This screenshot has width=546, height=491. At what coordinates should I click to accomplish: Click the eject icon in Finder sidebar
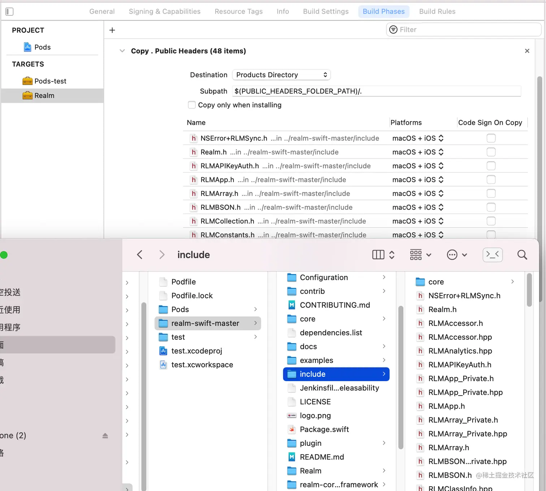[105, 436]
